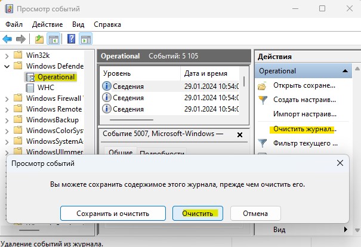Click Actions pane scroll down arrow
Viewport: 361px width, 247px height.
tap(357, 230)
